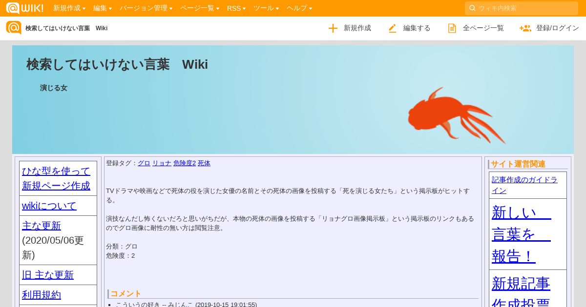The width and height of the screenshot is (586, 307).
Task: Open ひな型を使って新規ページ作成 sidebar link
Action: (x=56, y=178)
